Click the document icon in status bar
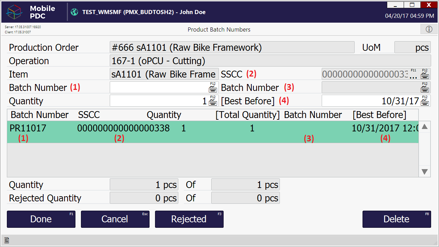The height and width of the screenshot is (247, 439). [7, 240]
